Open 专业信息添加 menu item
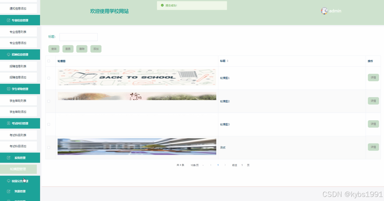 18,43
